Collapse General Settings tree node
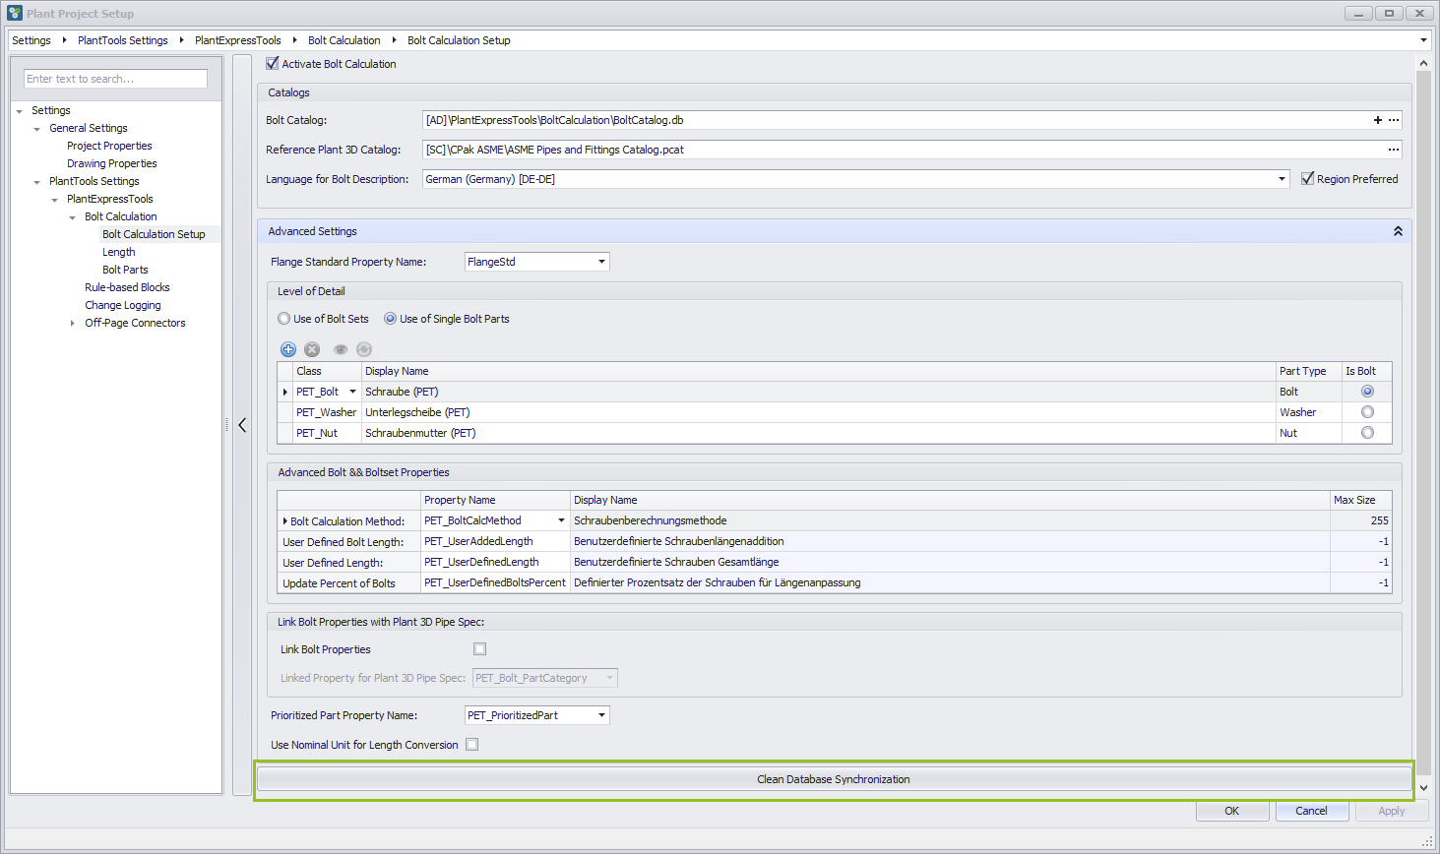Image resolution: width=1440 pixels, height=854 pixels. point(36,129)
